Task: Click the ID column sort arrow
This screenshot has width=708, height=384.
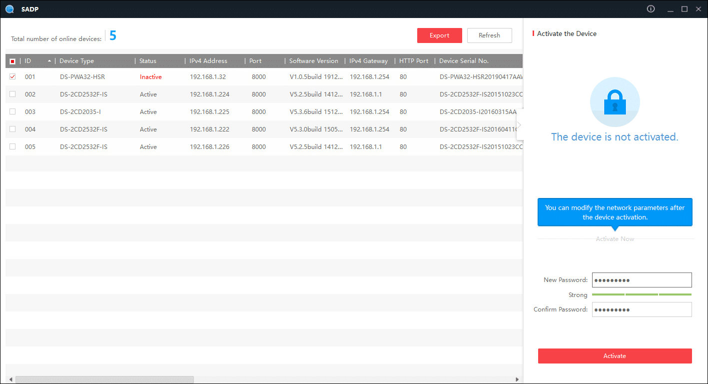Action: [49, 61]
